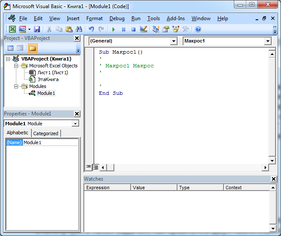
Task: Collapse the VBAProject (Книга1) tree node
Action: click(x=8, y=59)
